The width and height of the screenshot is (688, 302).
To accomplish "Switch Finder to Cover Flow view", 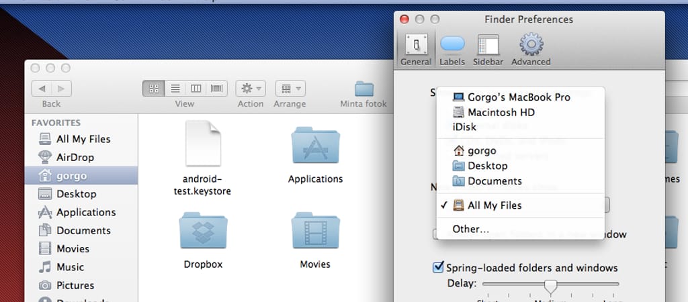I will pos(217,88).
